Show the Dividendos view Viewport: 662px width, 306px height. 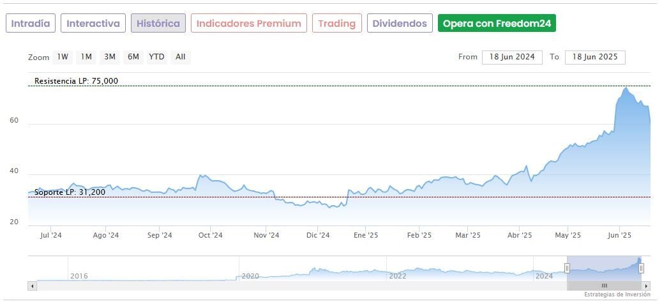(400, 24)
